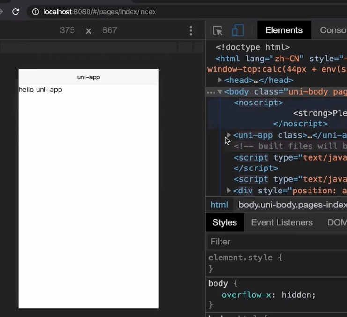Edit the device height value 667
Image resolution: width=347 pixels, height=317 pixels.
[109, 30]
